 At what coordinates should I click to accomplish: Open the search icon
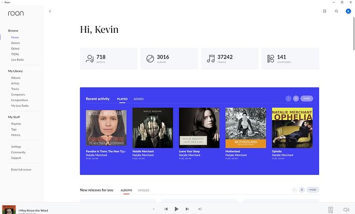[x=336, y=11]
